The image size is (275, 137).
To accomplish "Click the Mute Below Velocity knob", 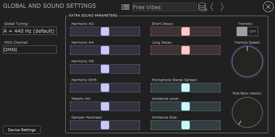I will point(247,112).
